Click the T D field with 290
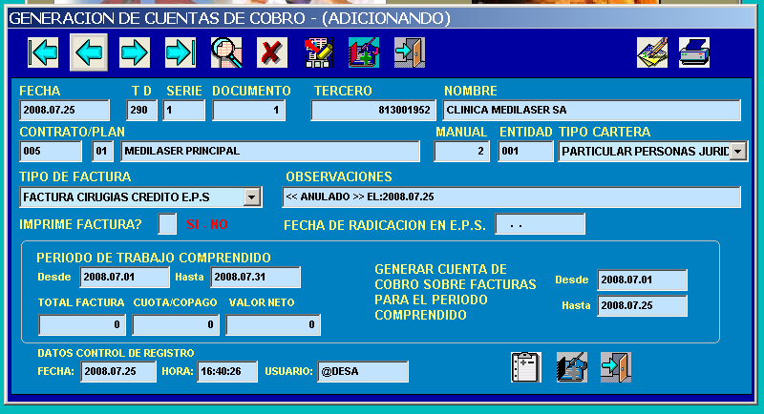 141,110
